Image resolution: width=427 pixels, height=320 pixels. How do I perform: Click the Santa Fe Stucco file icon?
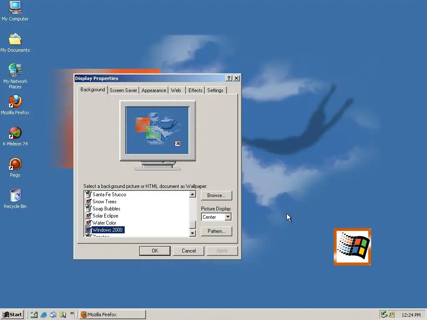pyautogui.click(x=88, y=194)
